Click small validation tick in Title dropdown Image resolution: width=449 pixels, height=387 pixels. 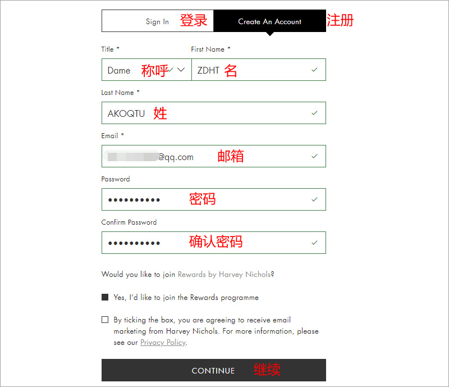[x=171, y=70]
